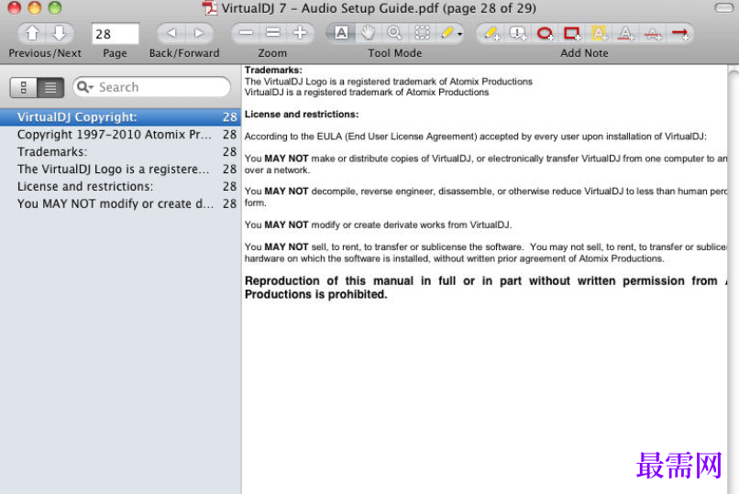Add a red circle note
The height and width of the screenshot is (494, 739).
click(546, 33)
